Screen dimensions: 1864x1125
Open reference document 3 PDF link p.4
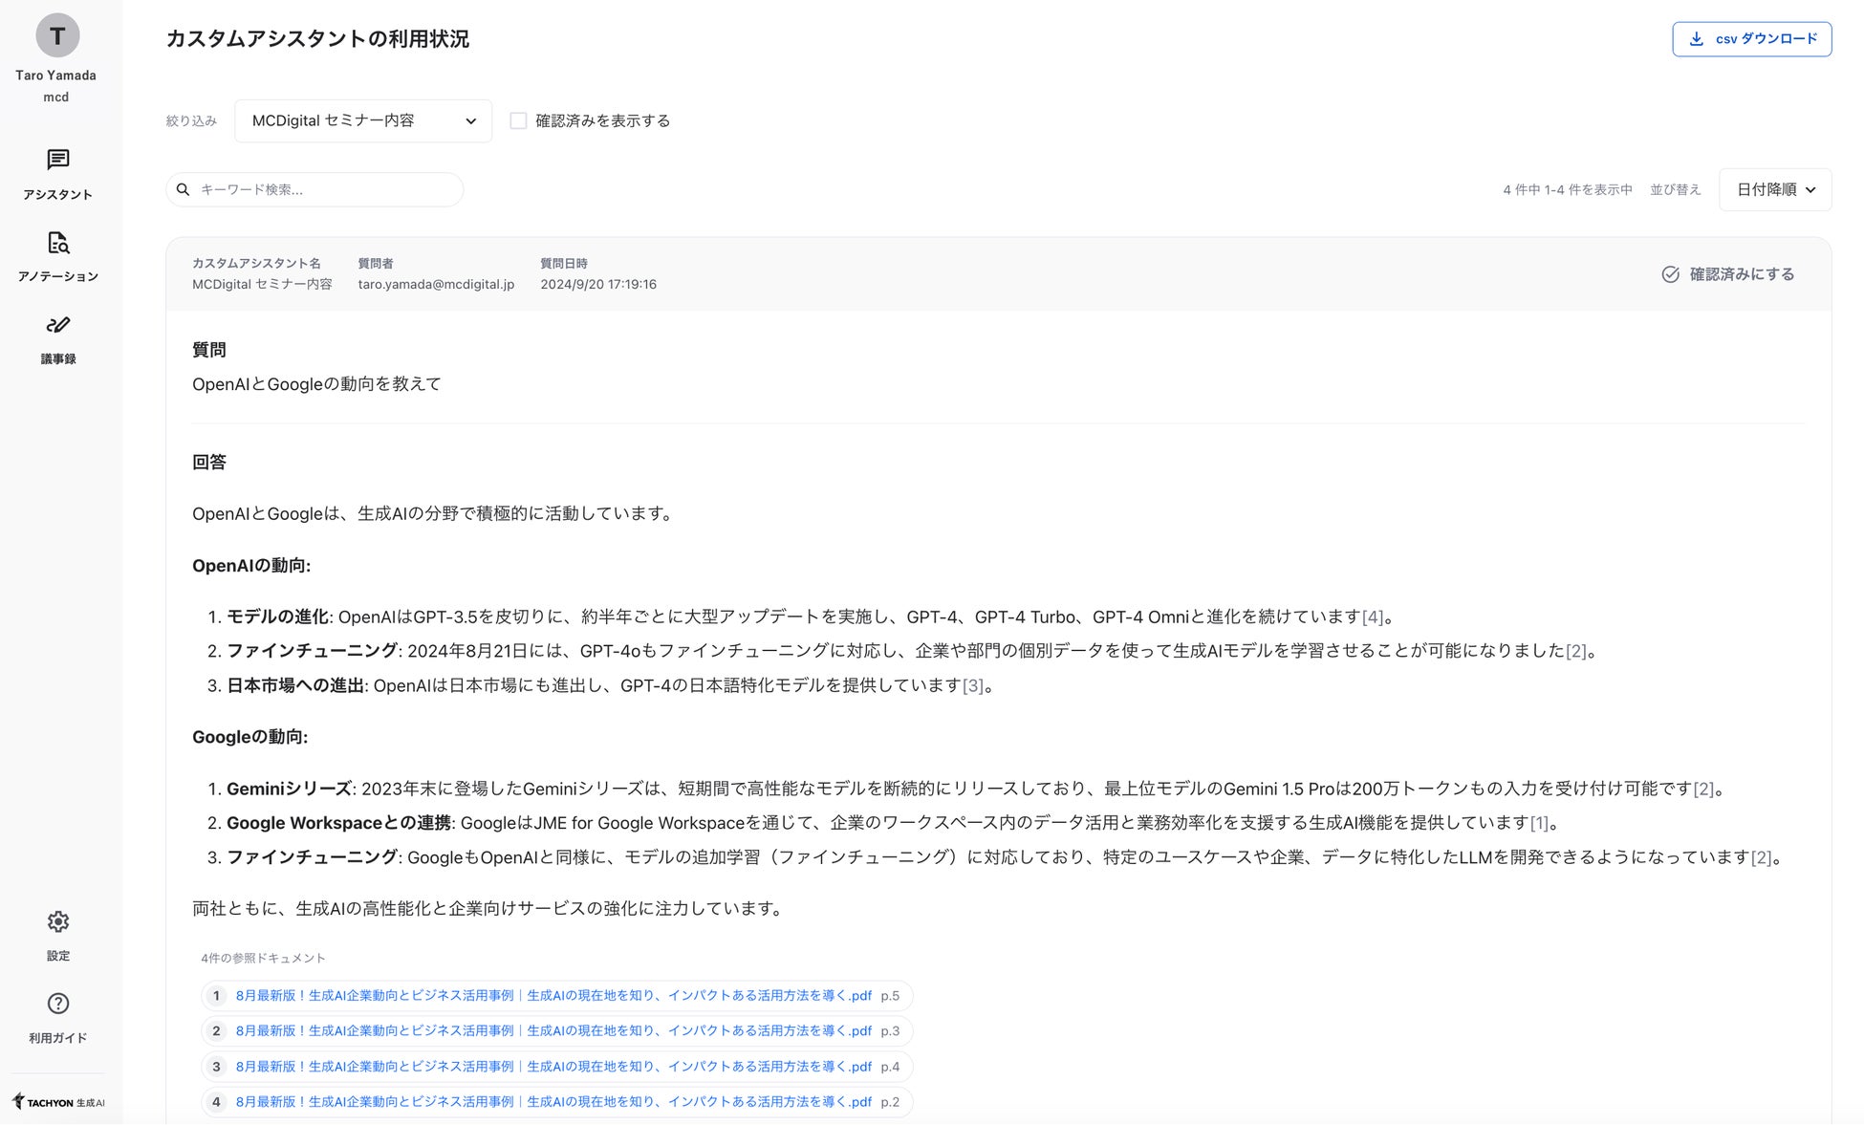click(x=553, y=1067)
